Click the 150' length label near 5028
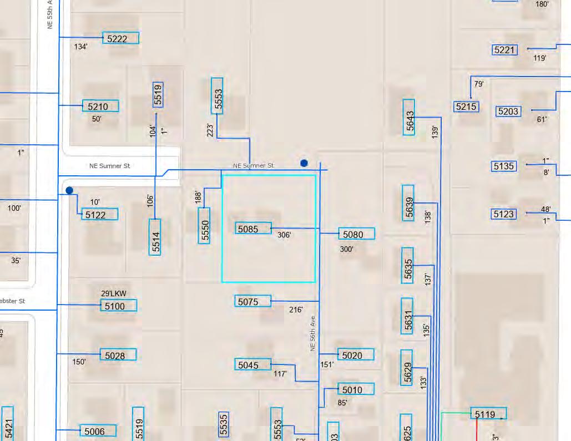571x441 pixels. point(79,362)
